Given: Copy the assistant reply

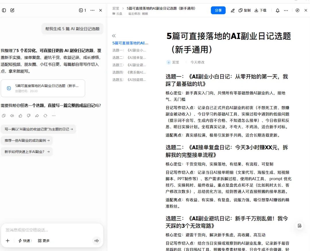Looking at the screenshot, I should (4, 116).
